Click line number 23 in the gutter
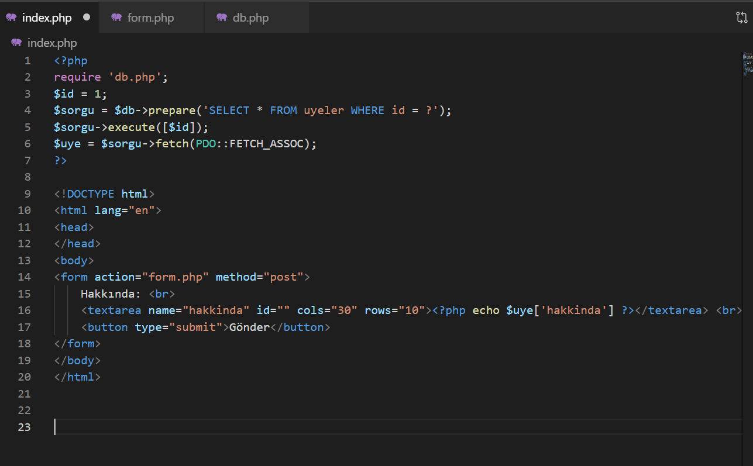Image resolution: width=753 pixels, height=466 pixels. point(25,427)
